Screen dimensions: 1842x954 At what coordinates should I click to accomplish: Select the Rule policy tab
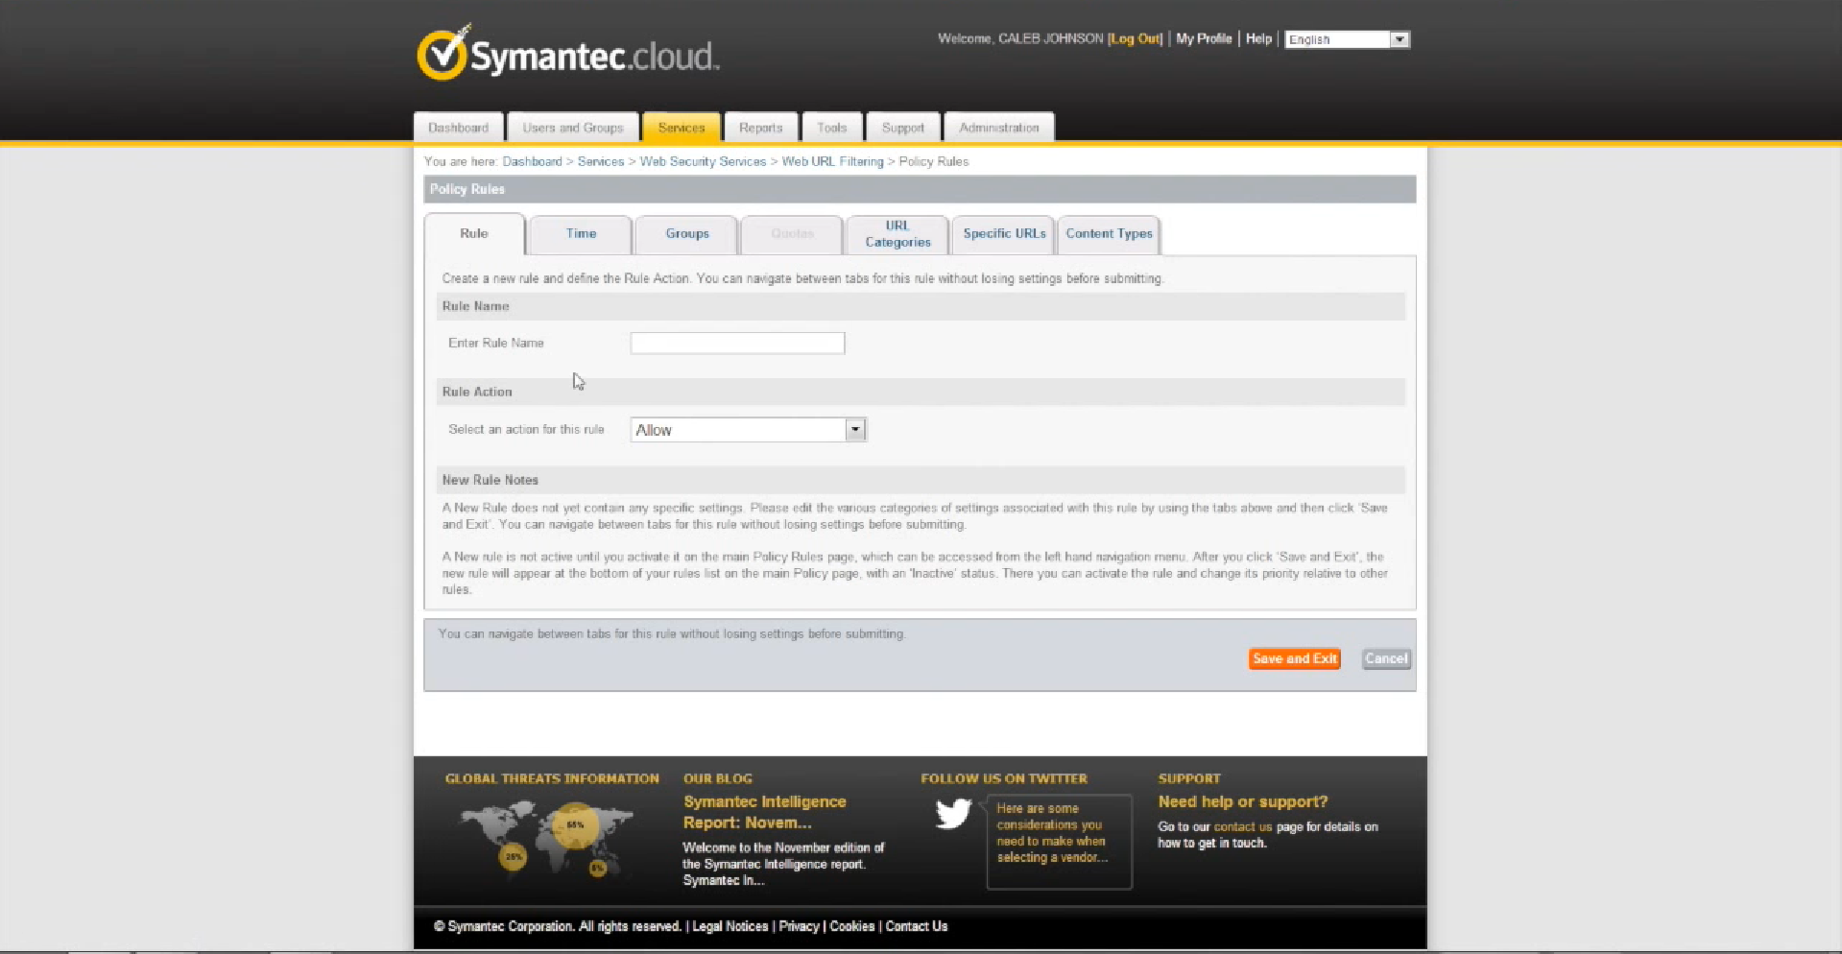pyautogui.click(x=474, y=234)
